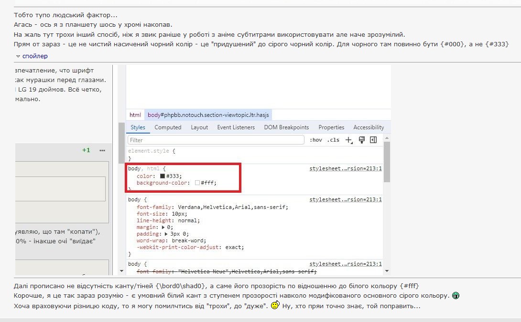Open stylesheet link beside Verdana body rule
Screen dimensions: 521x322
click(x=346, y=199)
